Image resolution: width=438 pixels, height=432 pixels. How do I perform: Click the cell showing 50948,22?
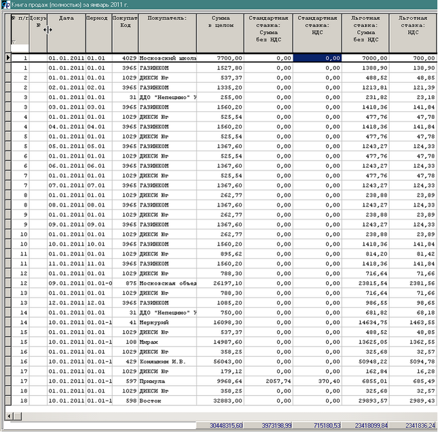click(x=365, y=361)
